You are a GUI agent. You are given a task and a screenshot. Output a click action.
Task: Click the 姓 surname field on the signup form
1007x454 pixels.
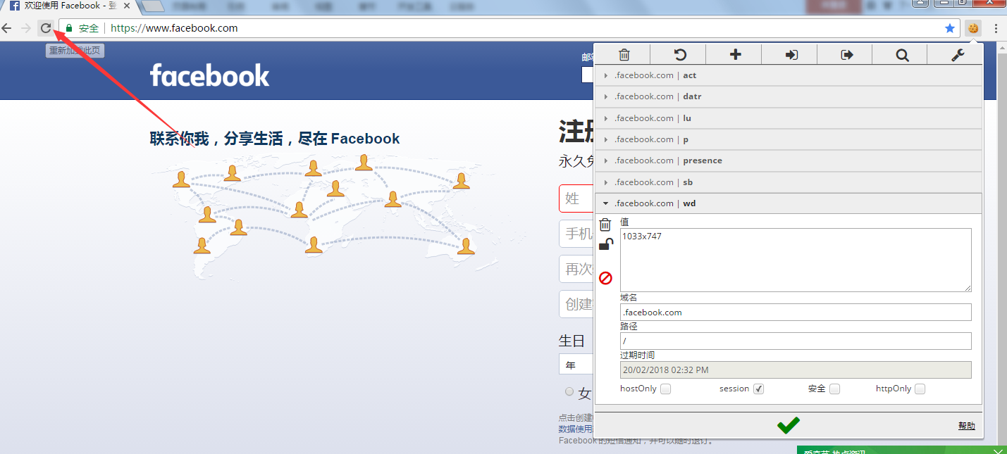click(x=576, y=198)
